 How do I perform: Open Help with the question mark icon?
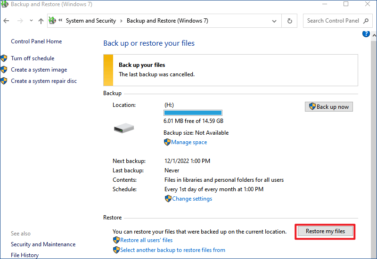pyautogui.click(x=366, y=34)
